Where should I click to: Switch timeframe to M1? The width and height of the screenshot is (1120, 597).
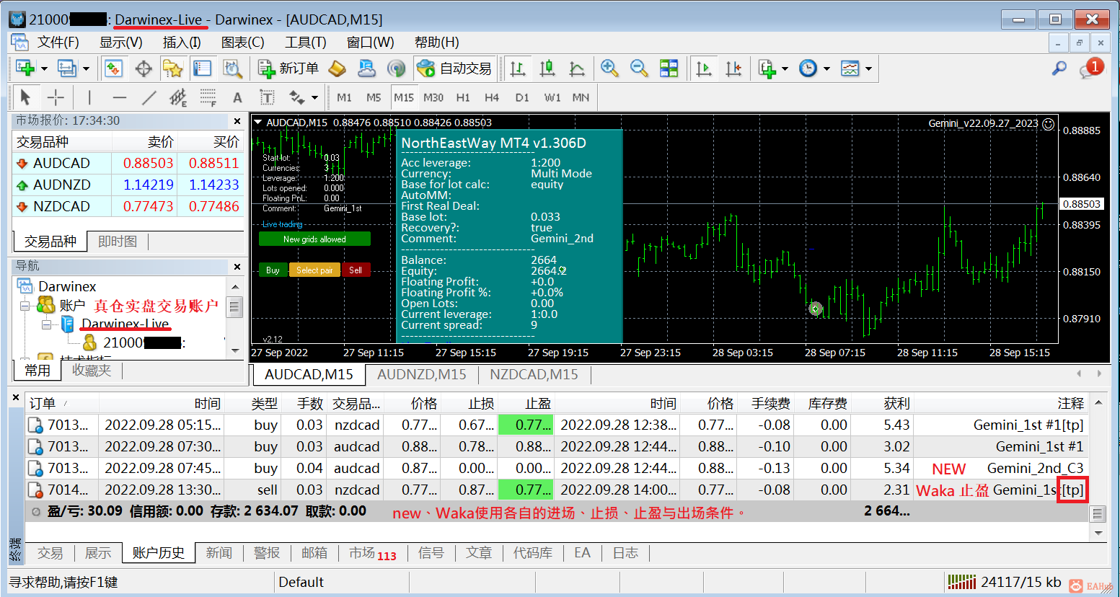click(x=344, y=97)
